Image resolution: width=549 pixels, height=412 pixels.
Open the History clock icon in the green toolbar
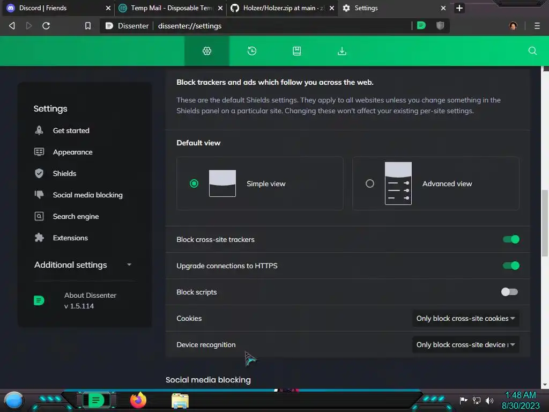click(x=252, y=51)
